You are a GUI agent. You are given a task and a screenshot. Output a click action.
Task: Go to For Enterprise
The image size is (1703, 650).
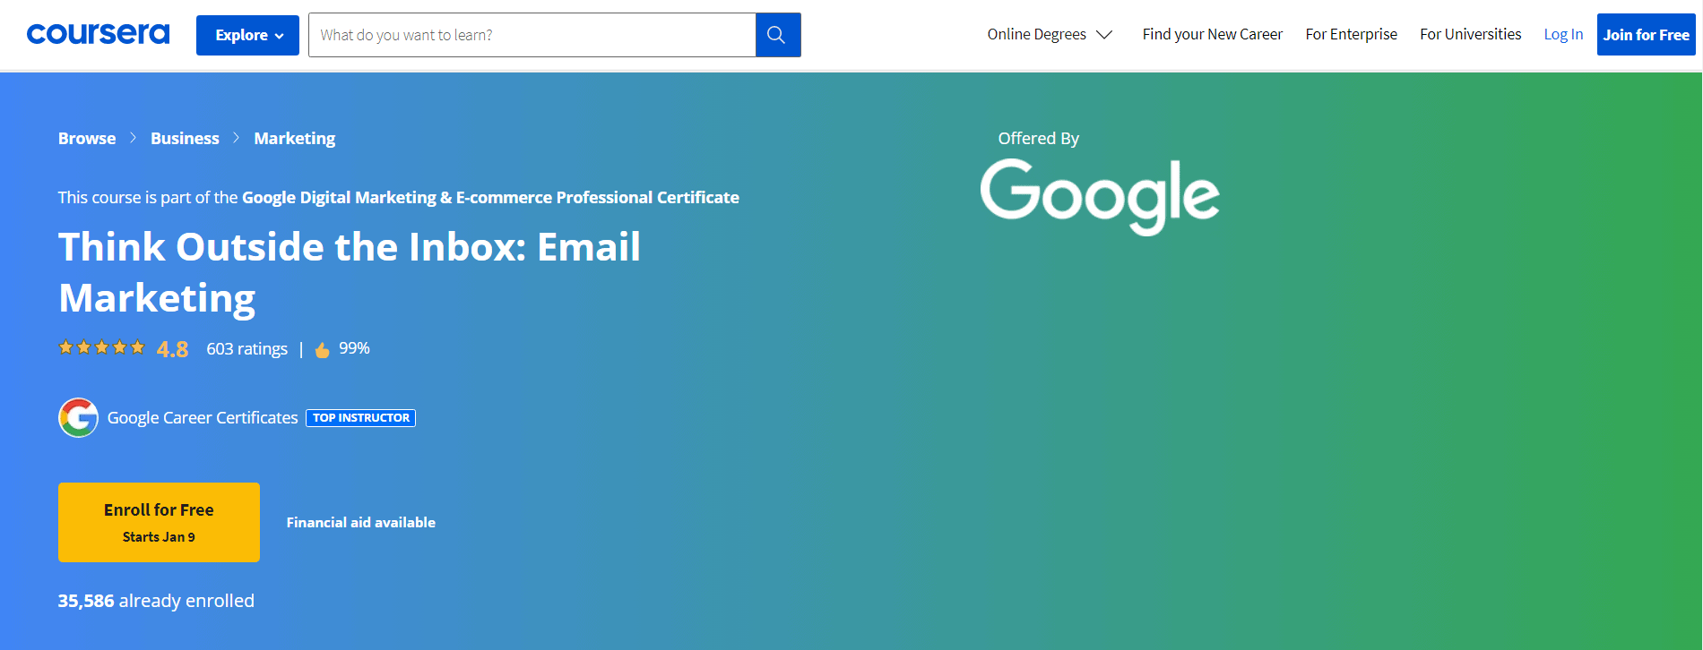tap(1351, 34)
